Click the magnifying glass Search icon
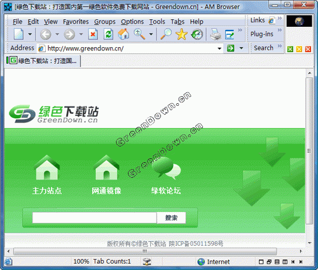This screenshot has width=318, height=270. [x=166, y=34]
